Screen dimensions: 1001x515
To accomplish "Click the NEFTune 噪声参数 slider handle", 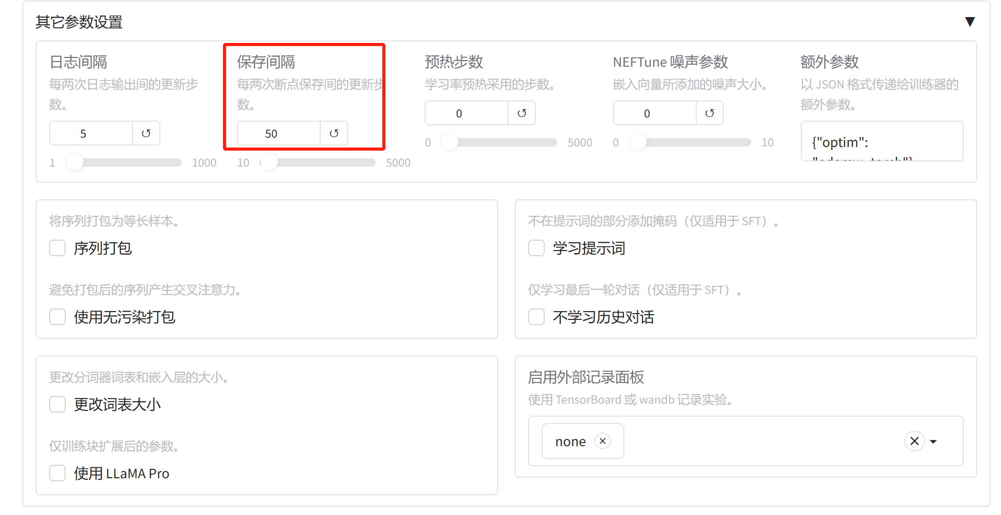I will pos(638,142).
